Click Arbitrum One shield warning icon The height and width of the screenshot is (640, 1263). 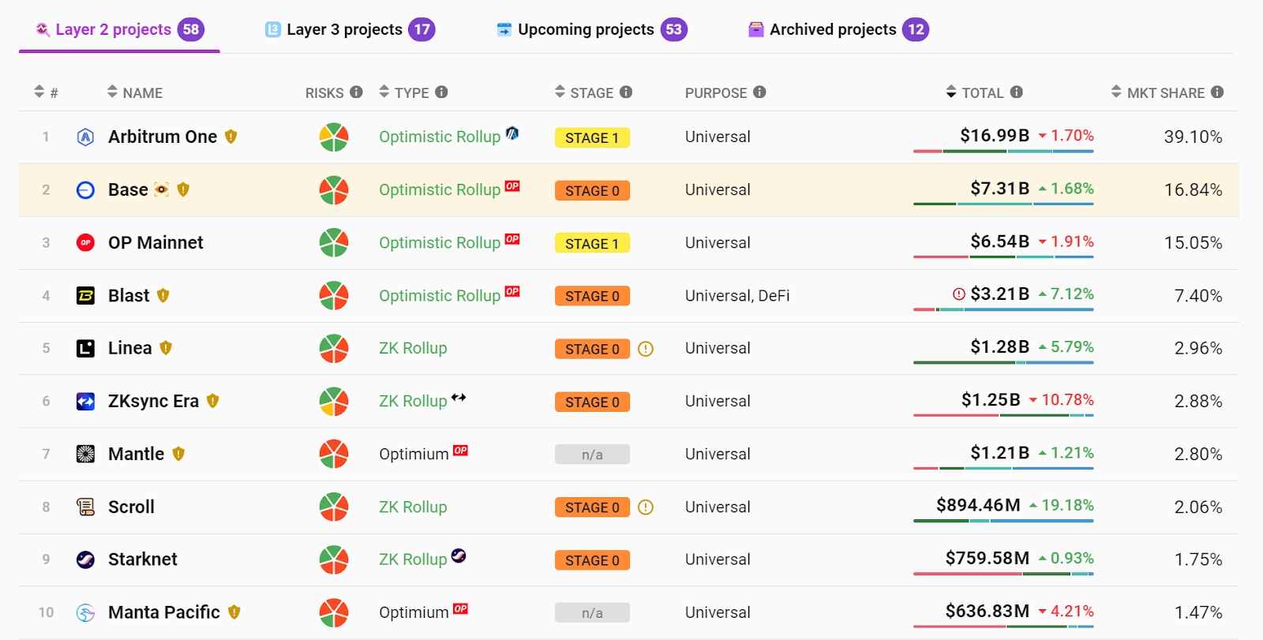(230, 137)
